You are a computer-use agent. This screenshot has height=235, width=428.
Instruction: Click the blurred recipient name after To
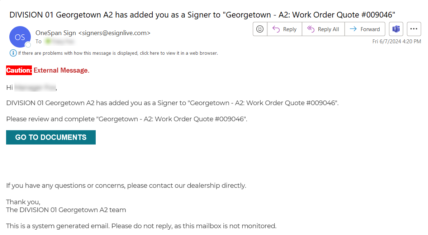(x=60, y=41)
